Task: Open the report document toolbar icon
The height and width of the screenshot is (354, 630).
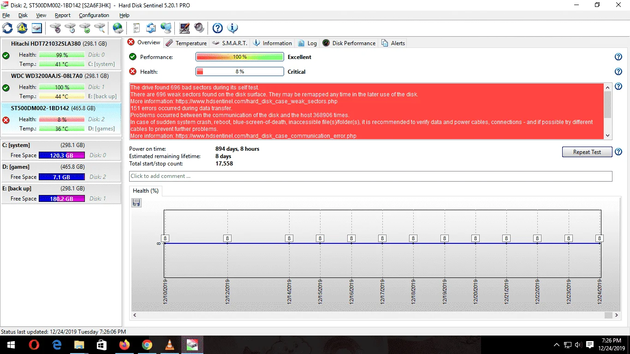Action: [137, 28]
